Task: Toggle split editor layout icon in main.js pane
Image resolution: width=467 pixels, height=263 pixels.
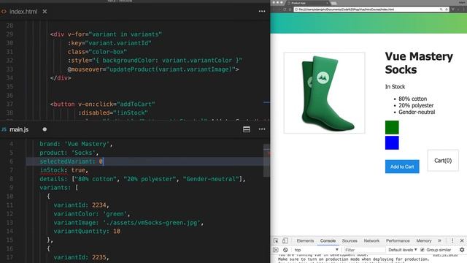Action: tap(247, 129)
